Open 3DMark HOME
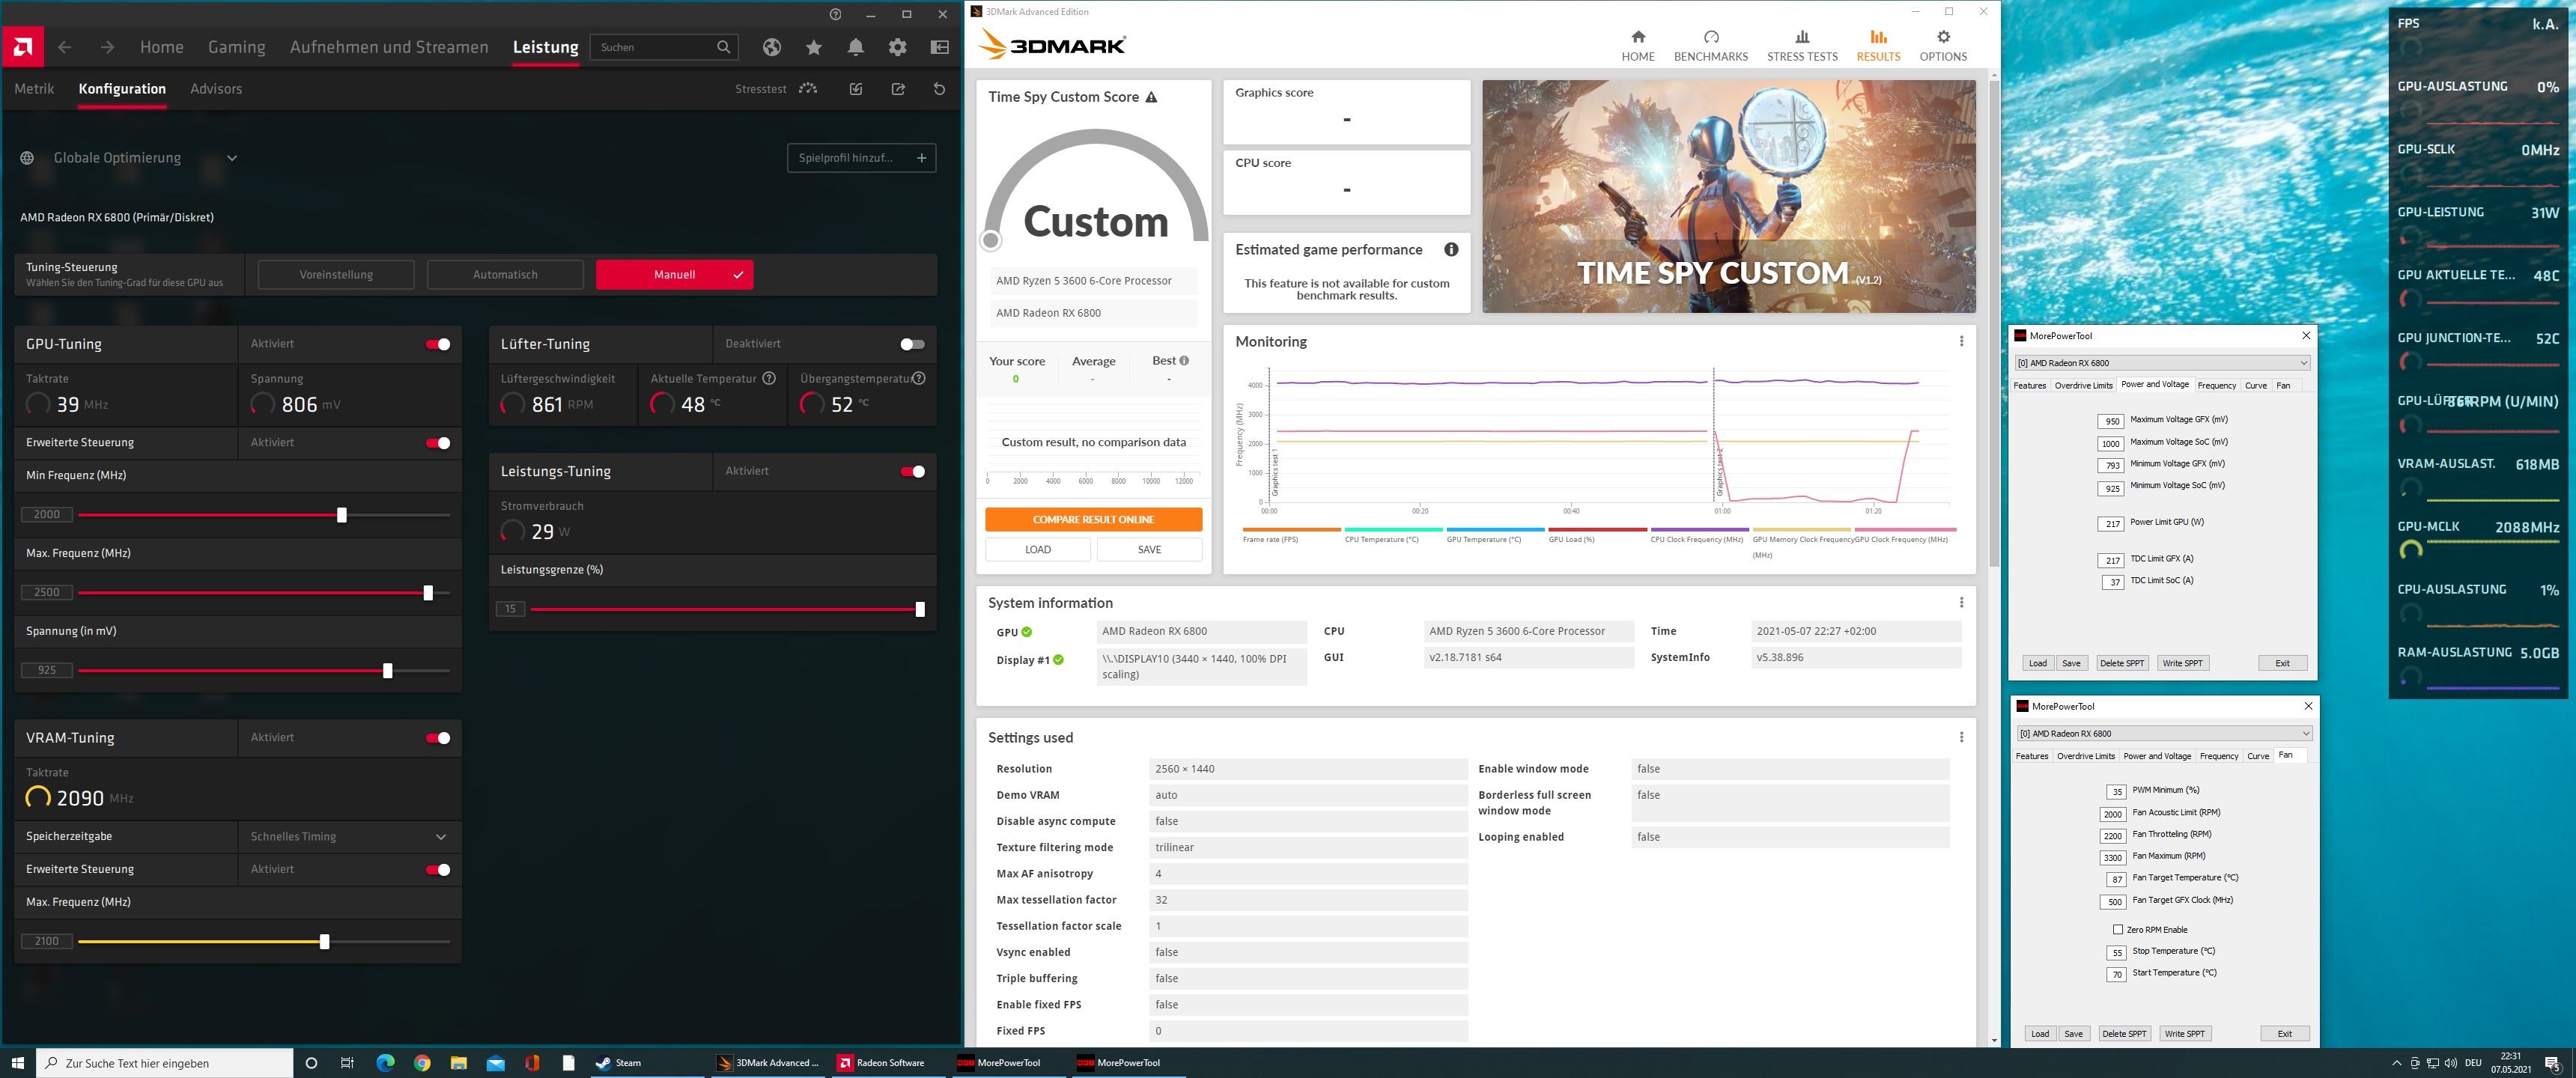Viewport: 2576px width, 1078px height. pos(1638,46)
